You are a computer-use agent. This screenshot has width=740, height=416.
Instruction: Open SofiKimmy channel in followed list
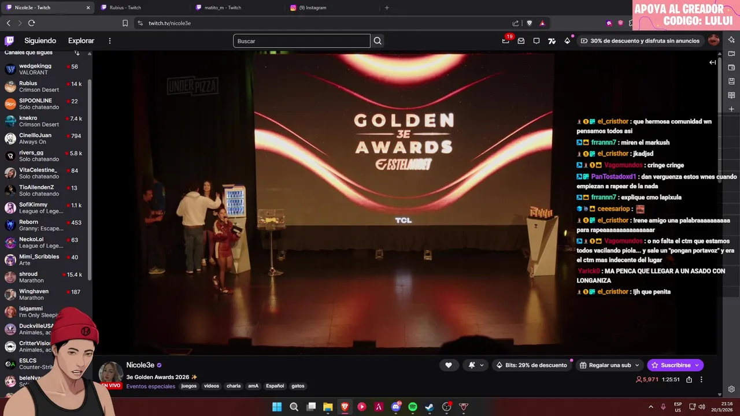coord(45,208)
